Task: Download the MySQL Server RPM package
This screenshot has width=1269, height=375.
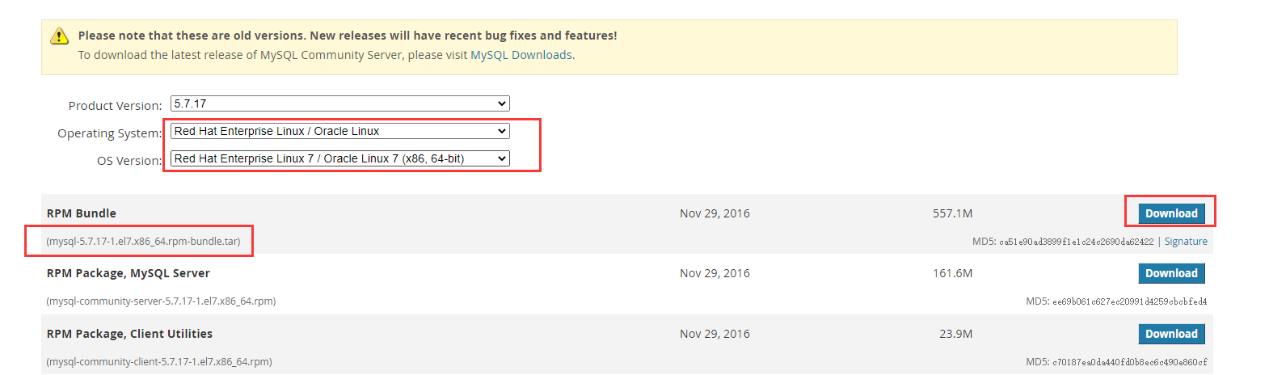Action: pos(1171,273)
